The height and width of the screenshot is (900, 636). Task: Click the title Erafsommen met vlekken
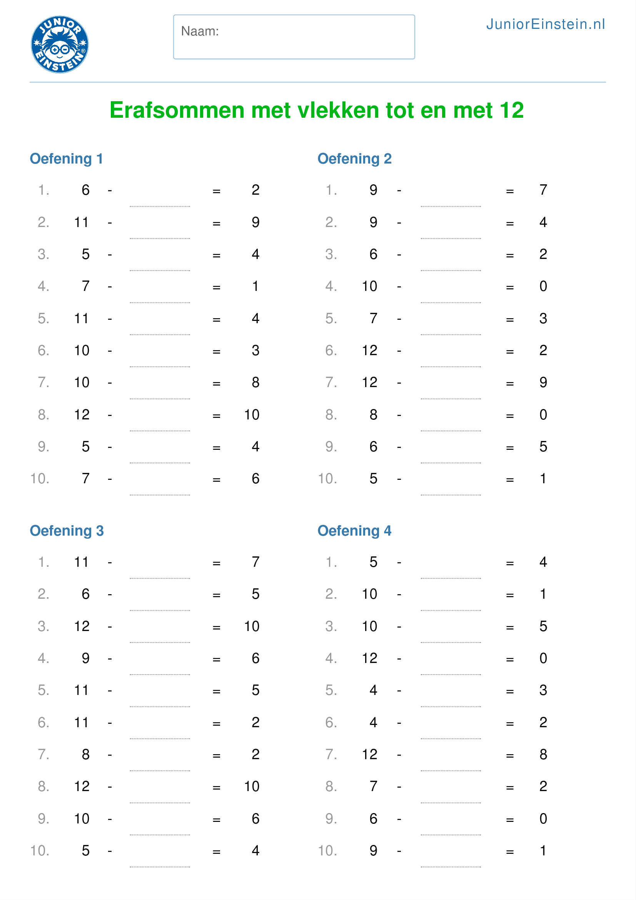(x=317, y=110)
